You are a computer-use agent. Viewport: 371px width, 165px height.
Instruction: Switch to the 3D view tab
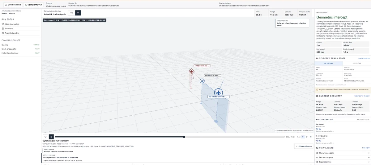tap(78, 13)
